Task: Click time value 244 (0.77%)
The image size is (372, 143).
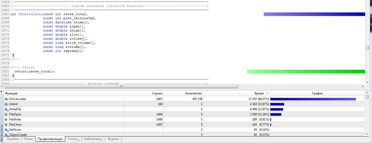Action: tap(260, 125)
